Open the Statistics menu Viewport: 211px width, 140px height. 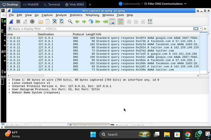76,15
